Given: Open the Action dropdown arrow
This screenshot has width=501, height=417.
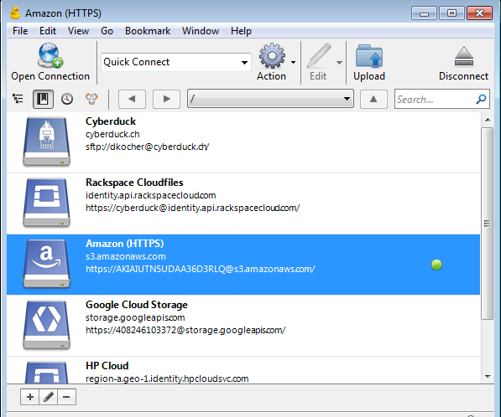Looking at the screenshot, I should [294, 63].
